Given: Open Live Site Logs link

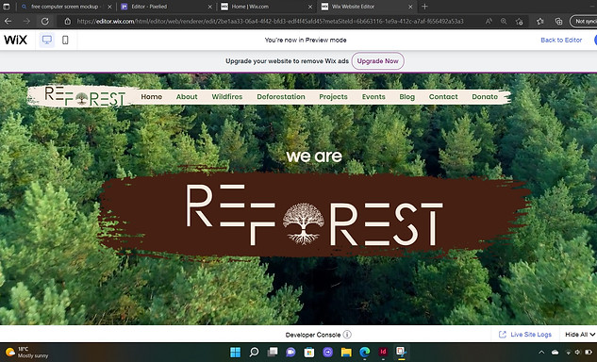Looking at the screenshot, I should point(525,335).
